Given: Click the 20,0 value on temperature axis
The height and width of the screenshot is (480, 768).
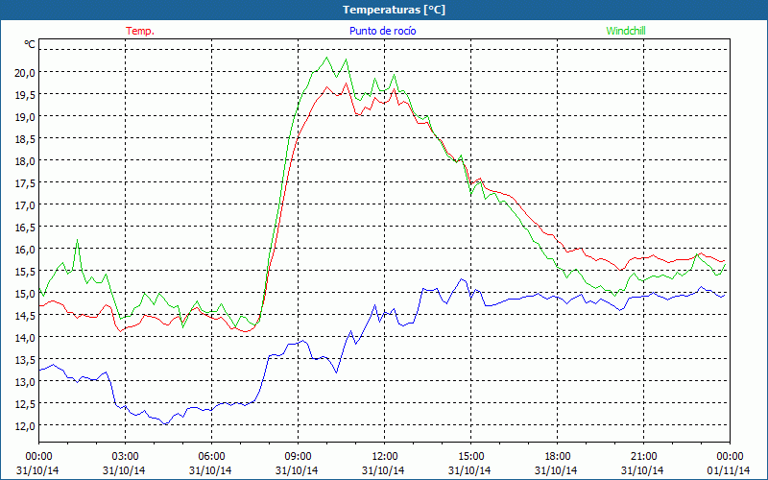Looking at the screenshot, I should click(x=26, y=73).
